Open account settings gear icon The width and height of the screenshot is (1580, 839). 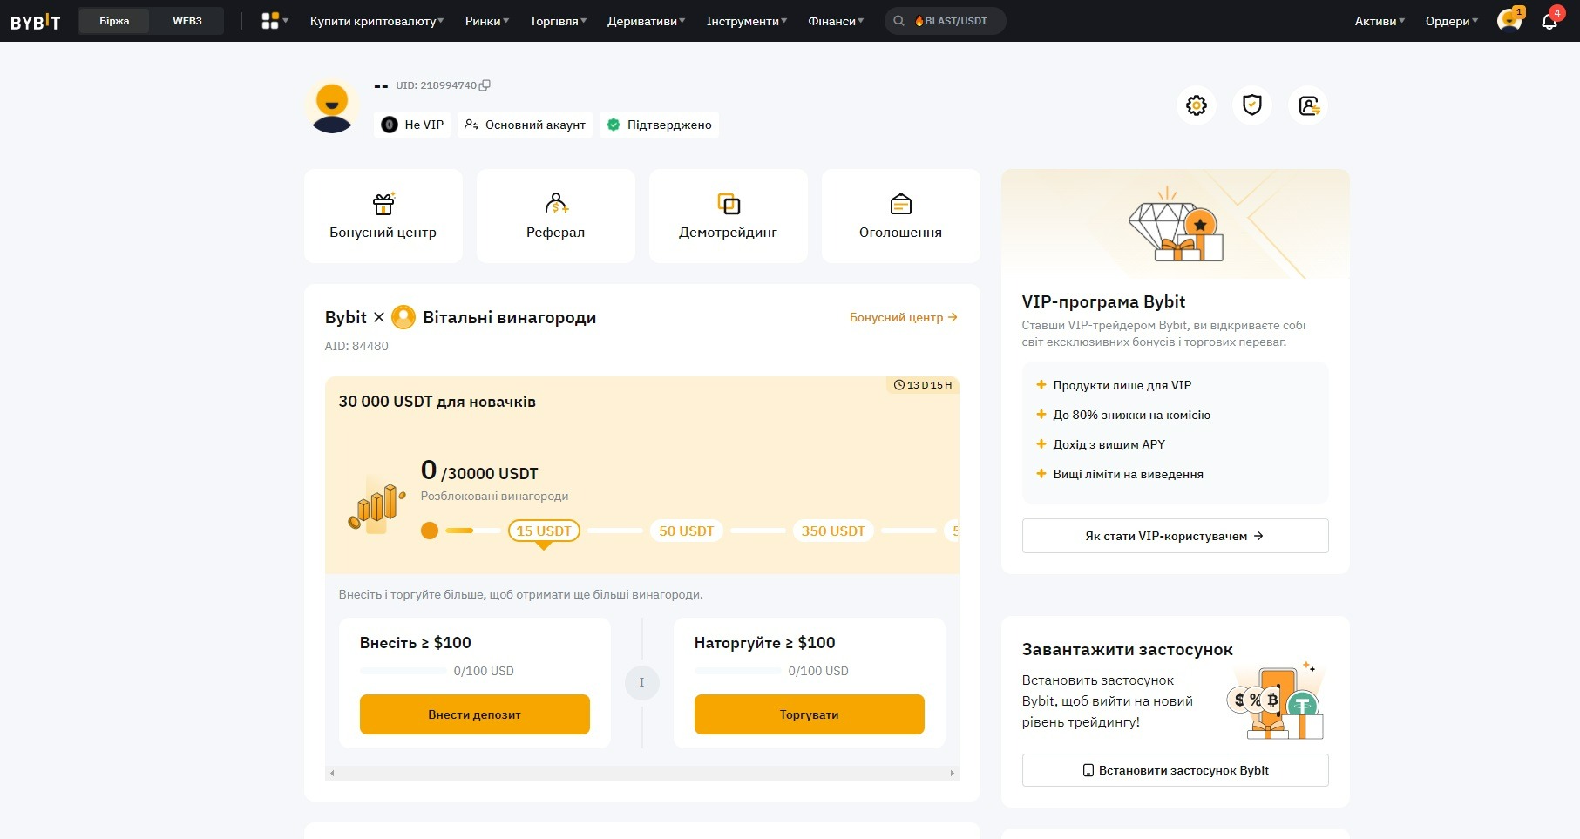click(1197, 105)
